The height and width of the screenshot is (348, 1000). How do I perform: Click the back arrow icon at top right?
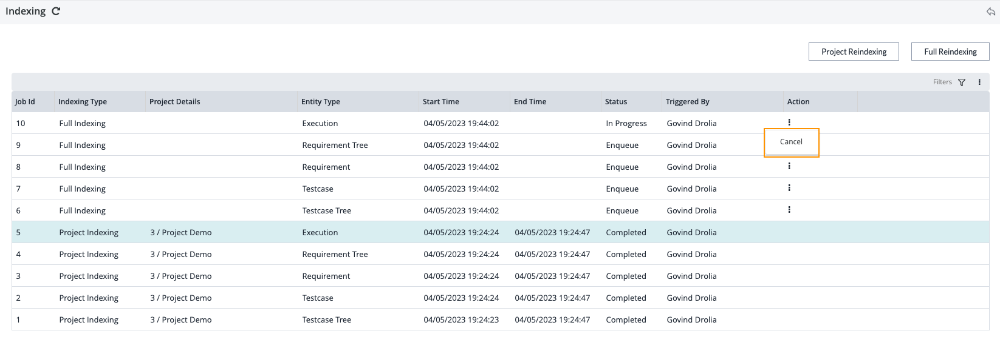click(x=990, y=12)
